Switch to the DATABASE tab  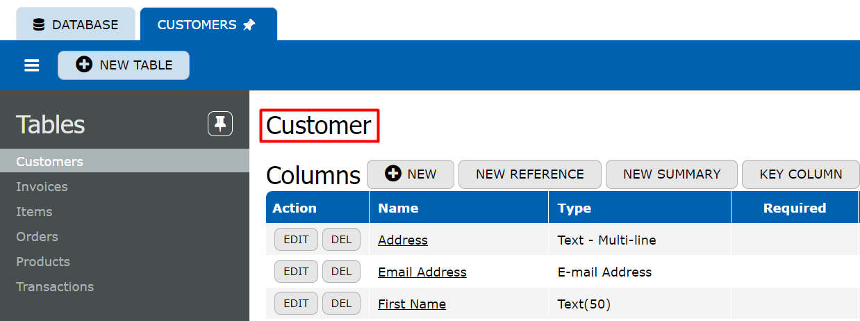[76, 25]
